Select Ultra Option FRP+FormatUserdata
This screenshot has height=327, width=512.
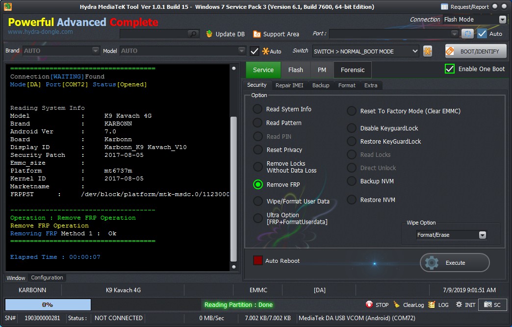click(257, 218)
